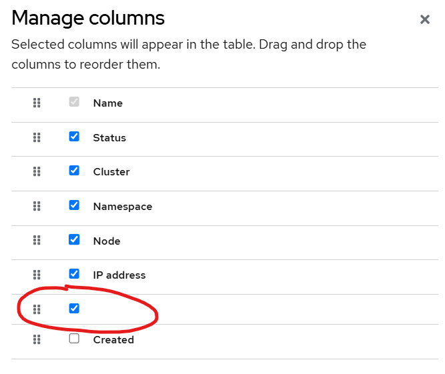Screen dimensions: 445x374
Task: Click the disabled Name checkbox
Action: [x=74, y=102]
